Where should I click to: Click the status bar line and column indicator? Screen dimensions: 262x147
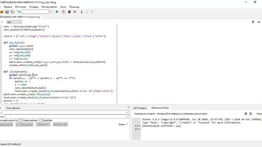pos(11,144)
